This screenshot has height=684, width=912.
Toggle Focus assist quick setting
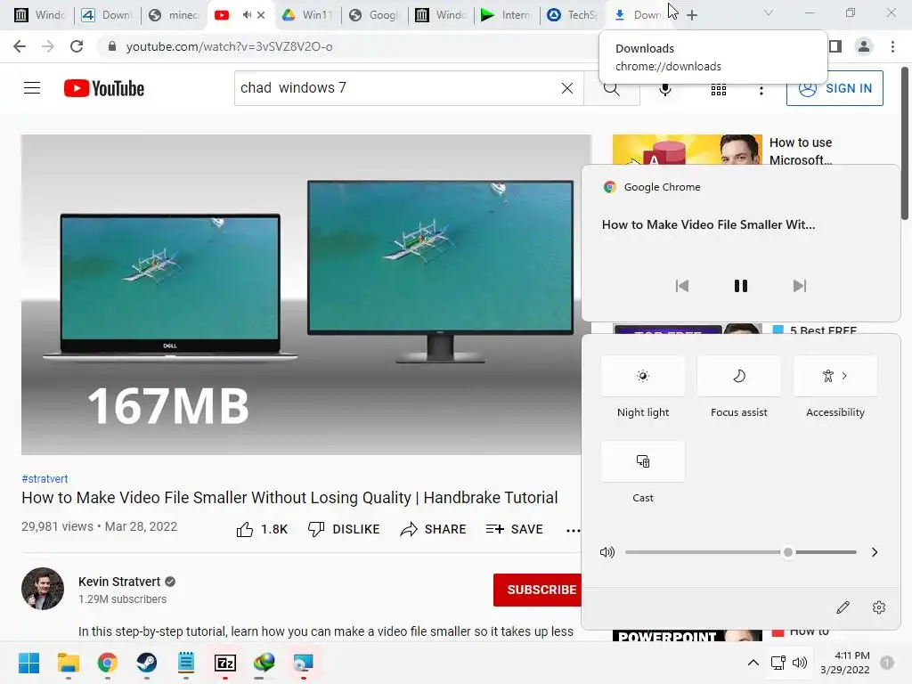coord(738,377)
